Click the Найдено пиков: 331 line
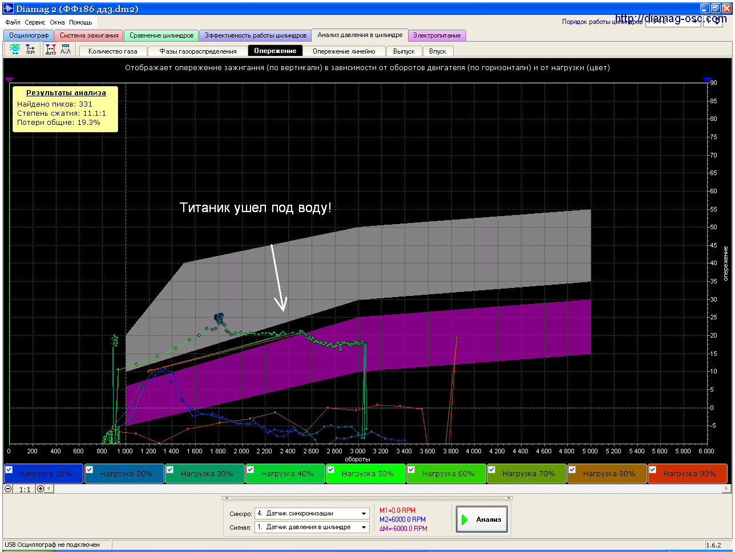 (x=55, y=104)
